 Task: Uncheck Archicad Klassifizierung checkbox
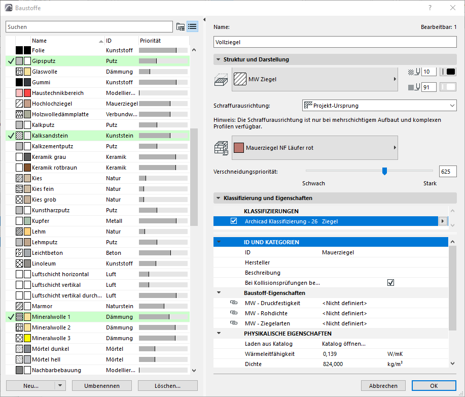tap(234, 221)
